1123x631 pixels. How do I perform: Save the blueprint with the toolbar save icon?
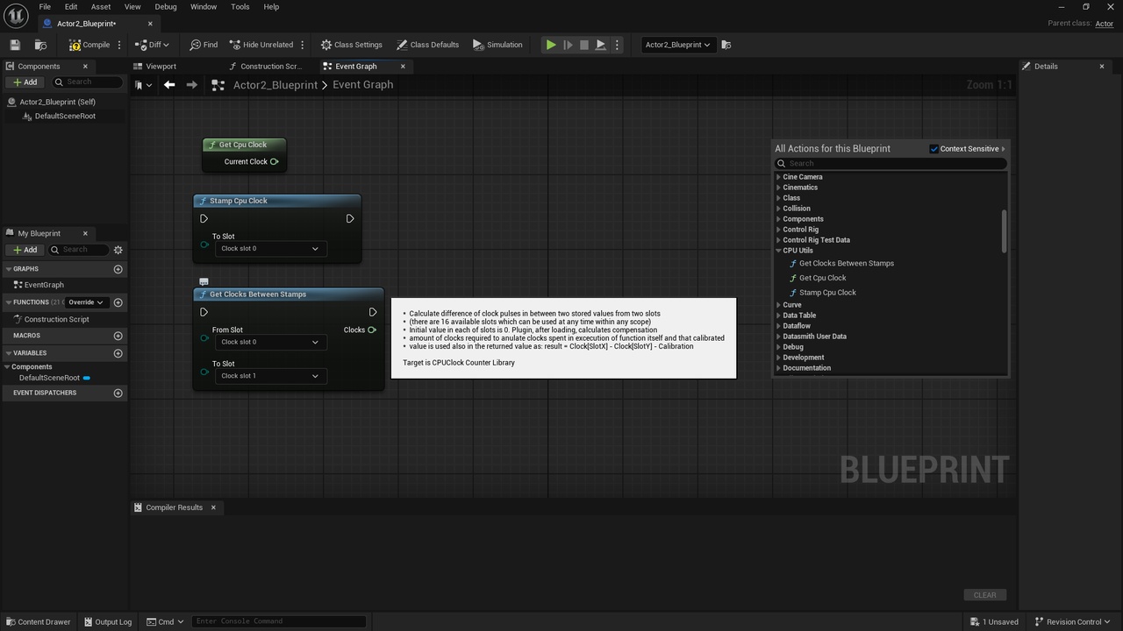pos(15,45)
